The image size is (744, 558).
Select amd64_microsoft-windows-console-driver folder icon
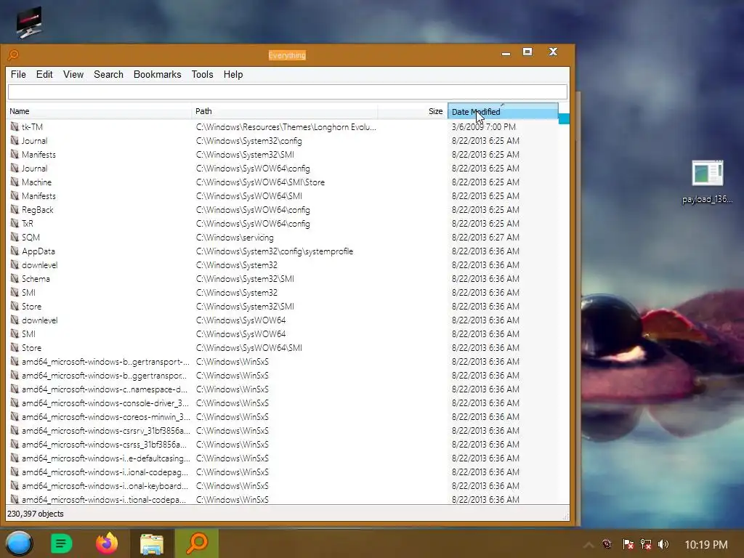coord(15,403)
